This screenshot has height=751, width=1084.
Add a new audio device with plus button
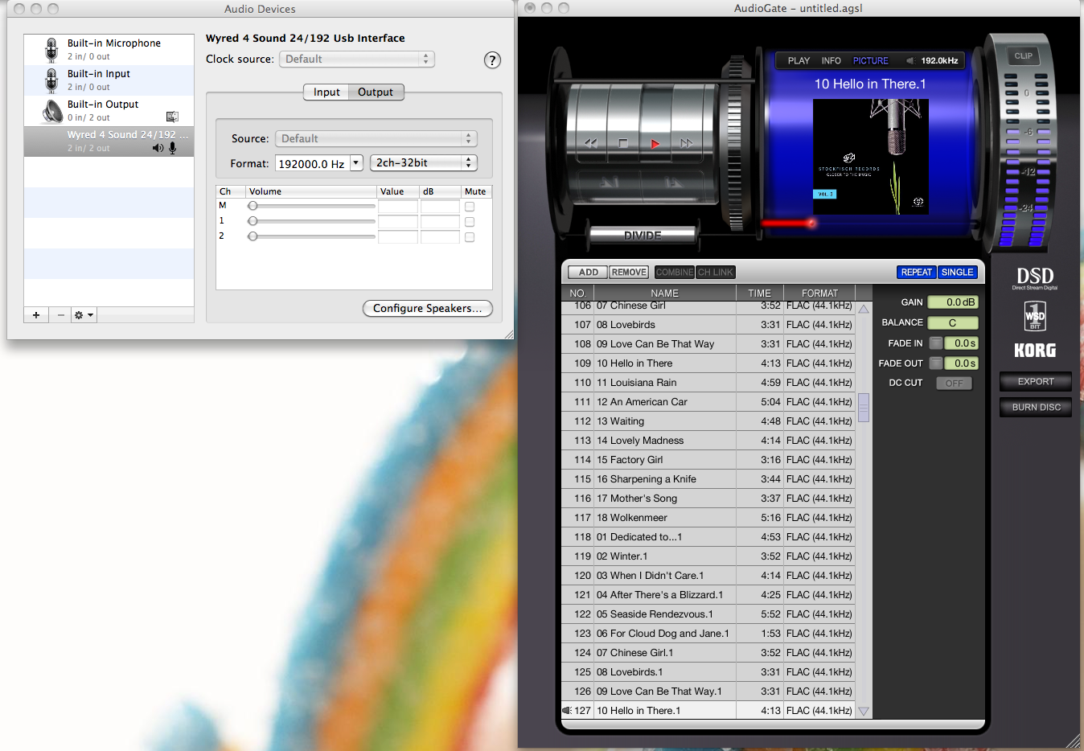click(36, 315)
